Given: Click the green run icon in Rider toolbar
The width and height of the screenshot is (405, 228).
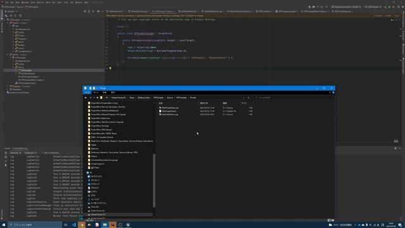Looking at the screenshot, I should (385, 7).
